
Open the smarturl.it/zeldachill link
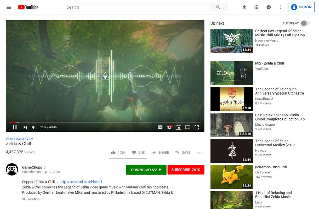(81, 182)
